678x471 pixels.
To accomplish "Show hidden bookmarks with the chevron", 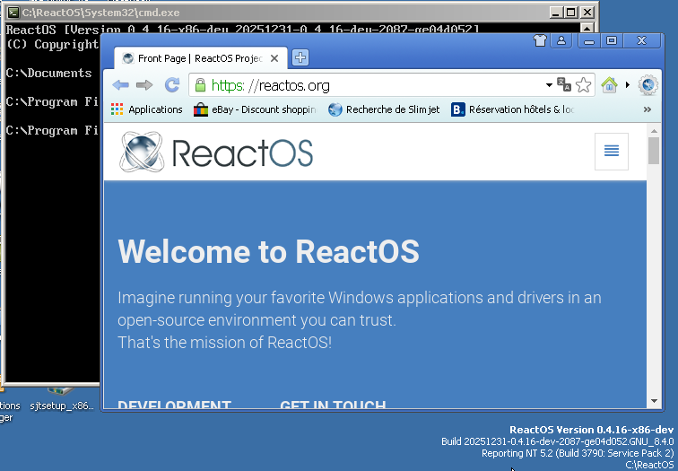I will (648, 109).
